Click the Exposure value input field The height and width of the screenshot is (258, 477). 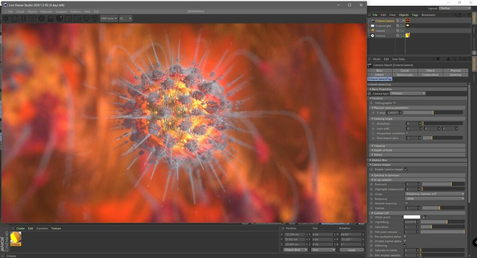pos(412,184)
